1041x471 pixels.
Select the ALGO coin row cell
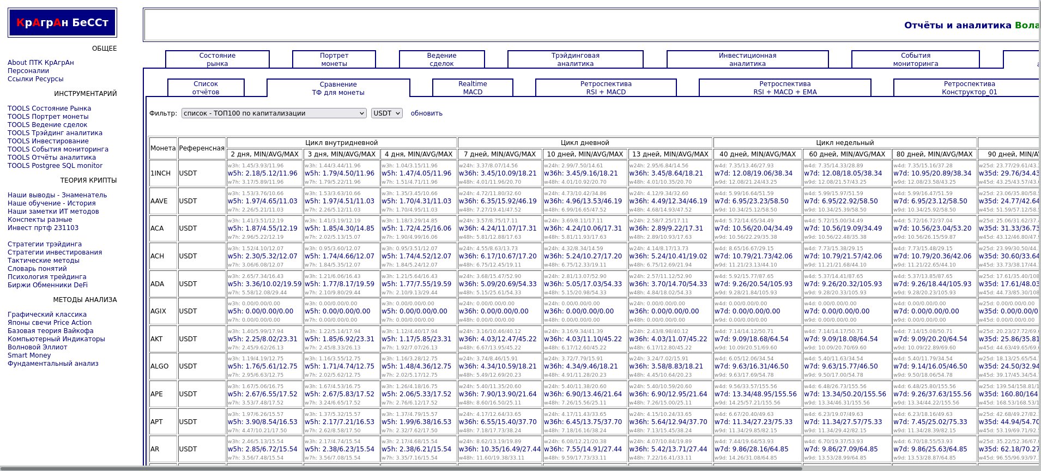(160, 366)
